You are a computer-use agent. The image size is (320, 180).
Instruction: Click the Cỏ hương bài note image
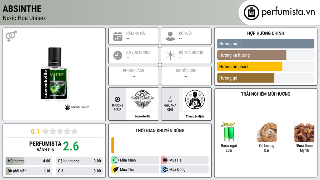tap(267, 132)
